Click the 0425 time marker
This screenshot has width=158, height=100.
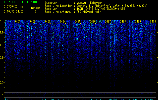coord(78,21)
